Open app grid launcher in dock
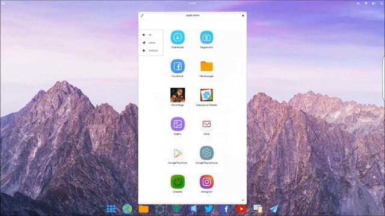The image size is (385, 216). click(x=111, y=209)
